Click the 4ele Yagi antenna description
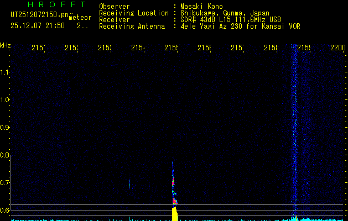 240,27
